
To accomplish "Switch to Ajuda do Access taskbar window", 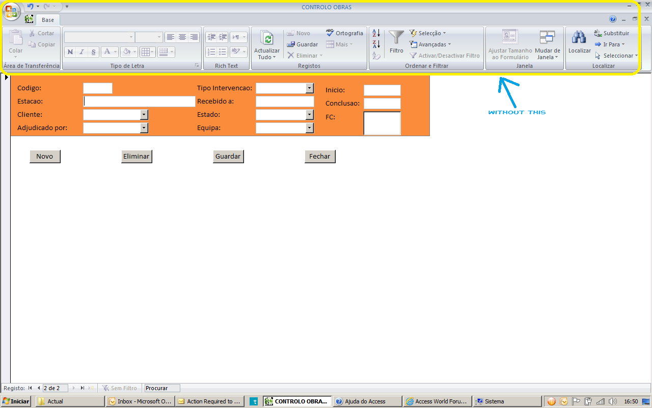I will pos(367,401).
